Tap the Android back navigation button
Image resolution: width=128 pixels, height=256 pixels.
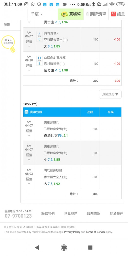(x=37, y=248)
